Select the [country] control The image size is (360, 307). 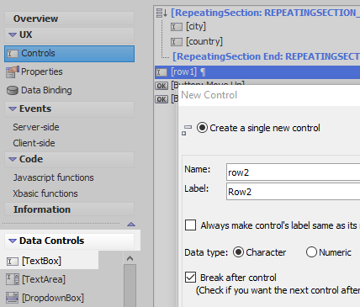[204, 41]
